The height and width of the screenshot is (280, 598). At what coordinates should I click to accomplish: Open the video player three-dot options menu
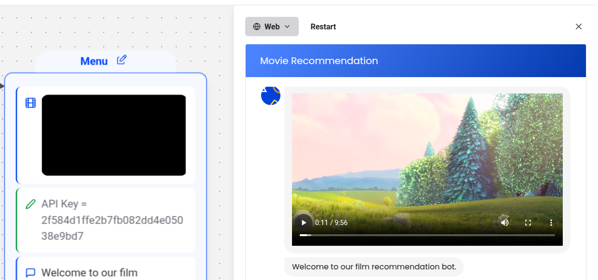(551, 223)
